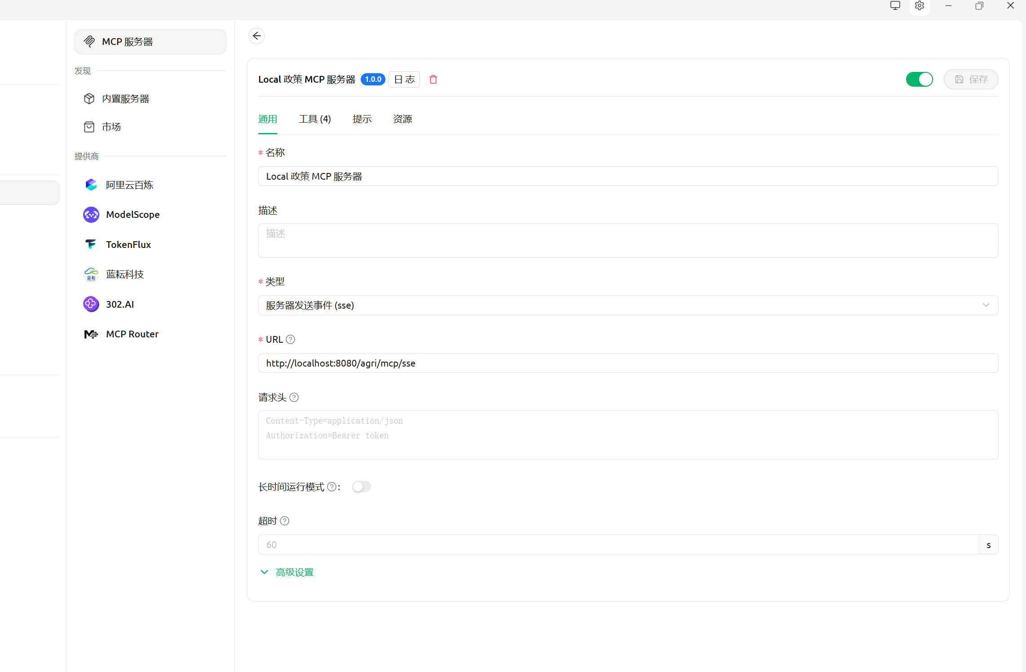Open the 资源 tab

coord(402,119)
